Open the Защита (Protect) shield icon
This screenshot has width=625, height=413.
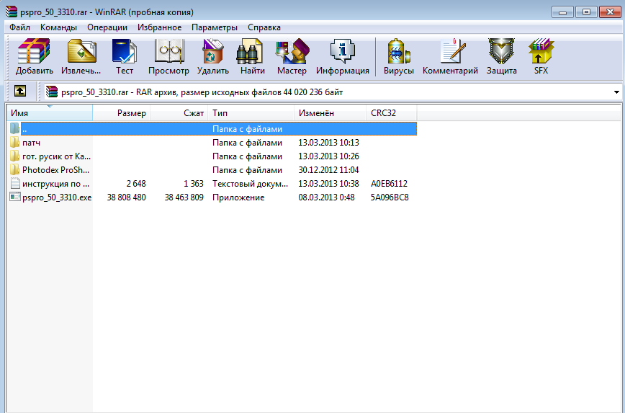coord(501,51)
